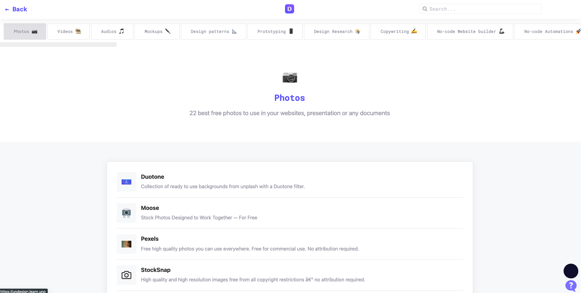581x293 pixels.
Task: Select the No-code Automations tab
Action: pos(548,31)
